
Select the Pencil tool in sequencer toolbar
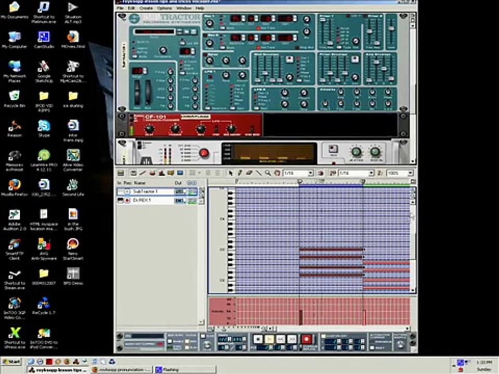[x=240, y=173]
